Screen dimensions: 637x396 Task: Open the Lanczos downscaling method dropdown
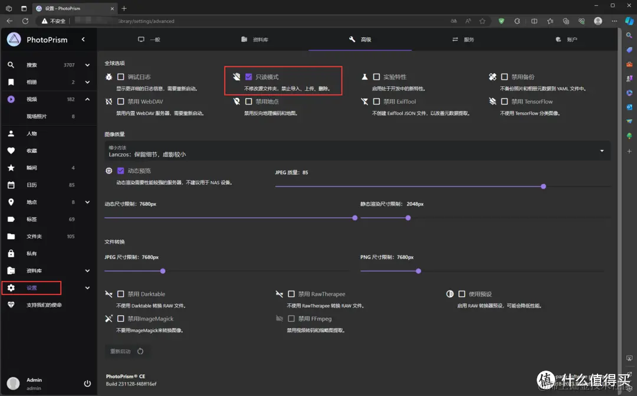(357, 151)
